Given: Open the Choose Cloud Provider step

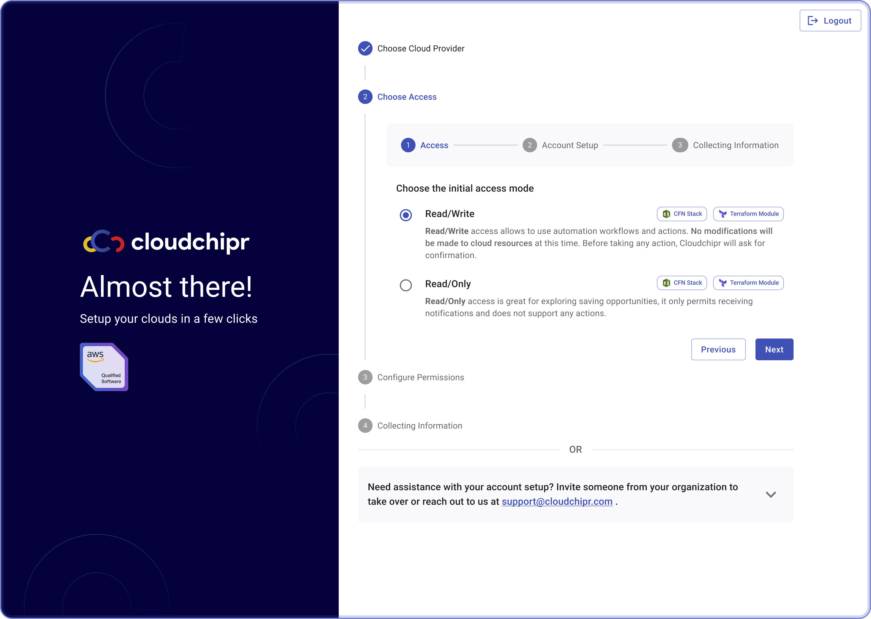Looking at the screenshot, I should (x=421, y=48).
